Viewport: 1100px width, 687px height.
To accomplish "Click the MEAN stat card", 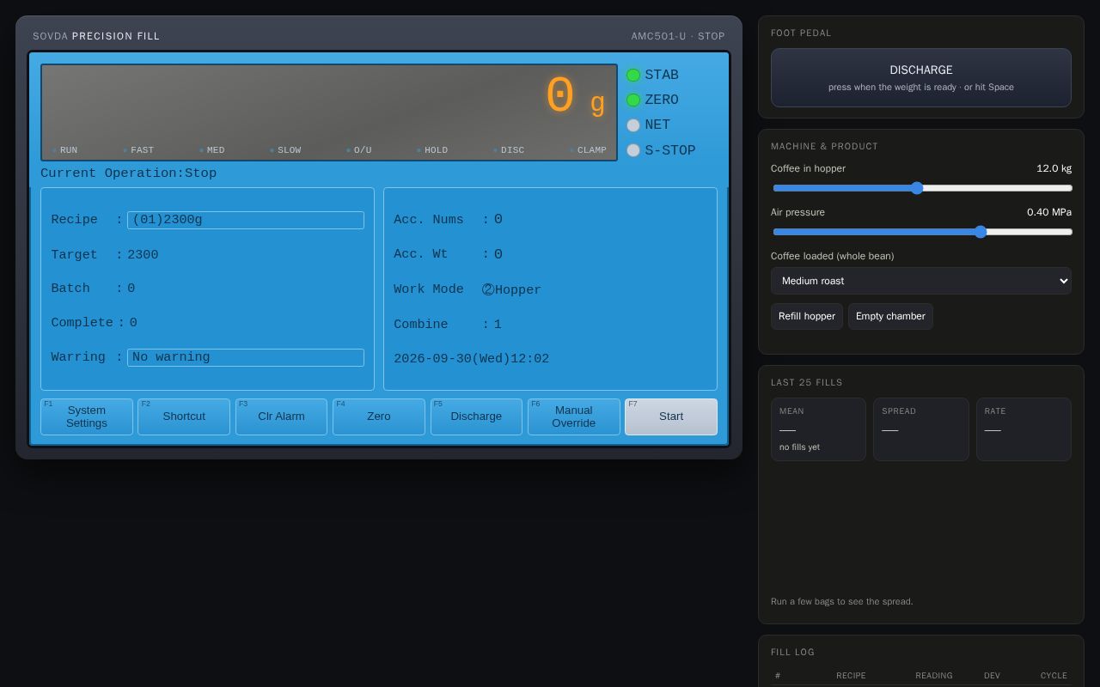I will pyautogui.click(x=818, y=429).
